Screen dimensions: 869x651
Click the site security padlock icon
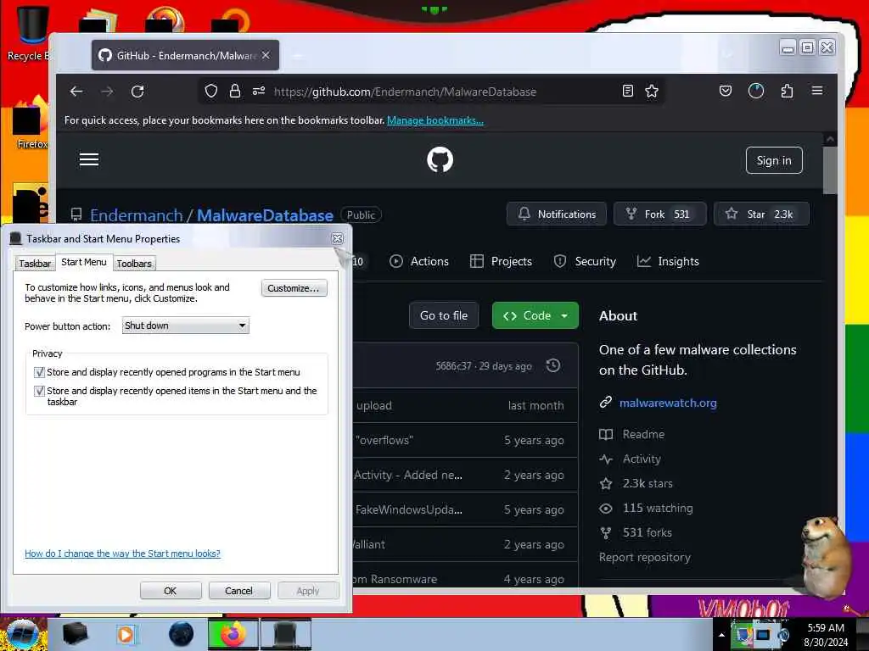(x=235, y=91)
